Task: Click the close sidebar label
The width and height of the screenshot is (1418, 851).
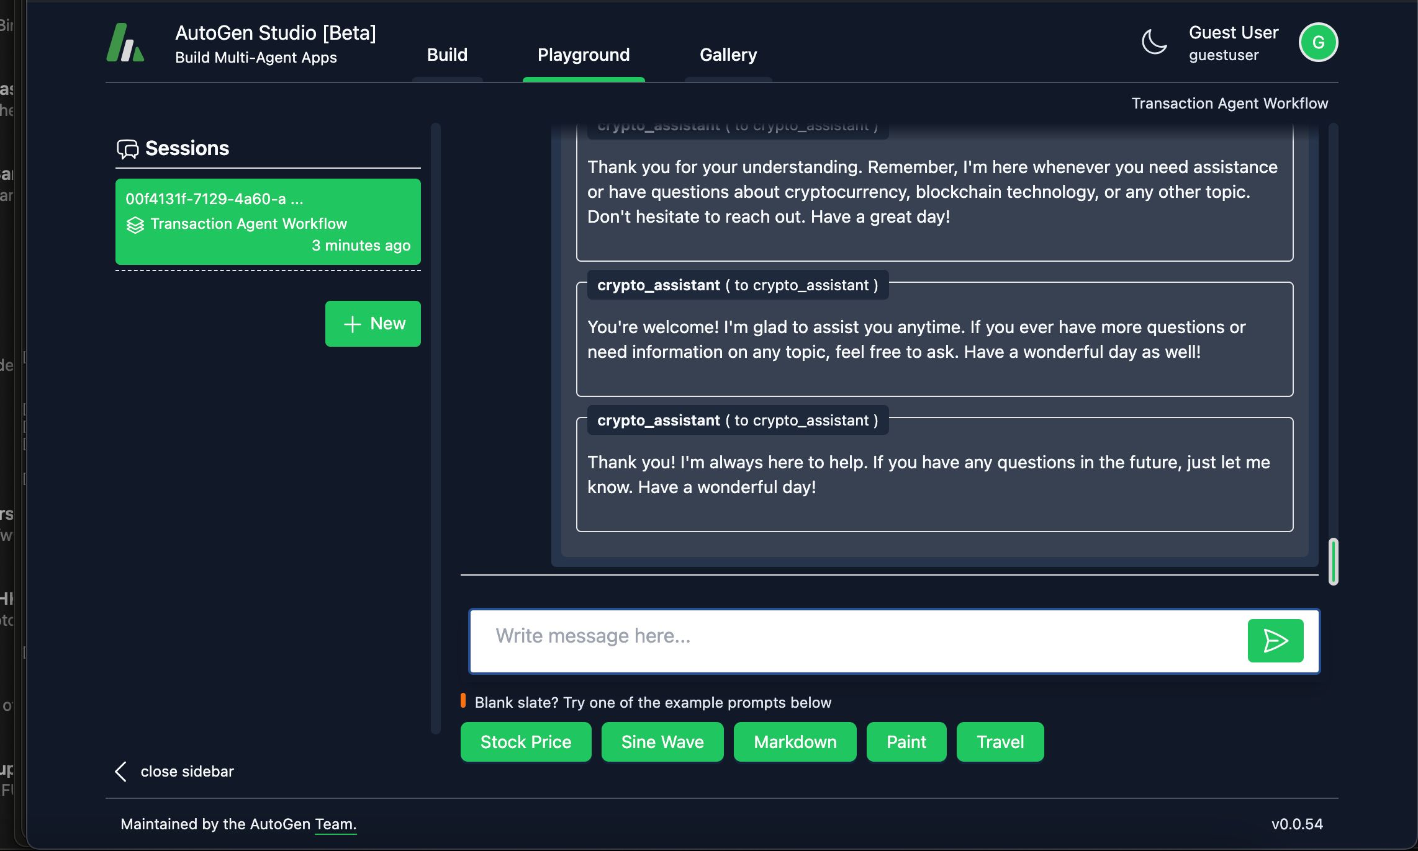Action: [187, 772]
